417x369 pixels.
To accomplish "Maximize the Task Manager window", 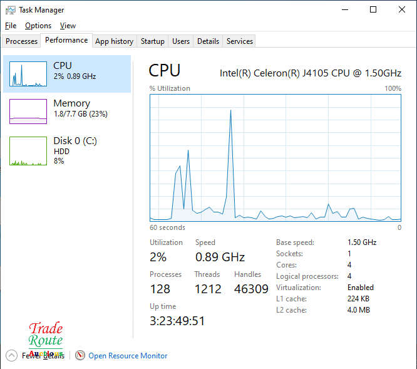I will pyautogui.click(x=373, y=10).
